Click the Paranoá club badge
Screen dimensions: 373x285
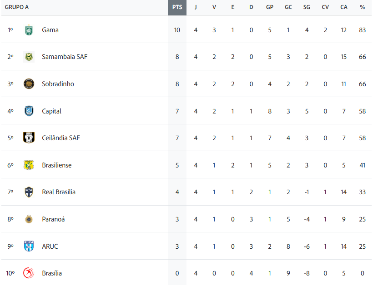coord(29,219)
